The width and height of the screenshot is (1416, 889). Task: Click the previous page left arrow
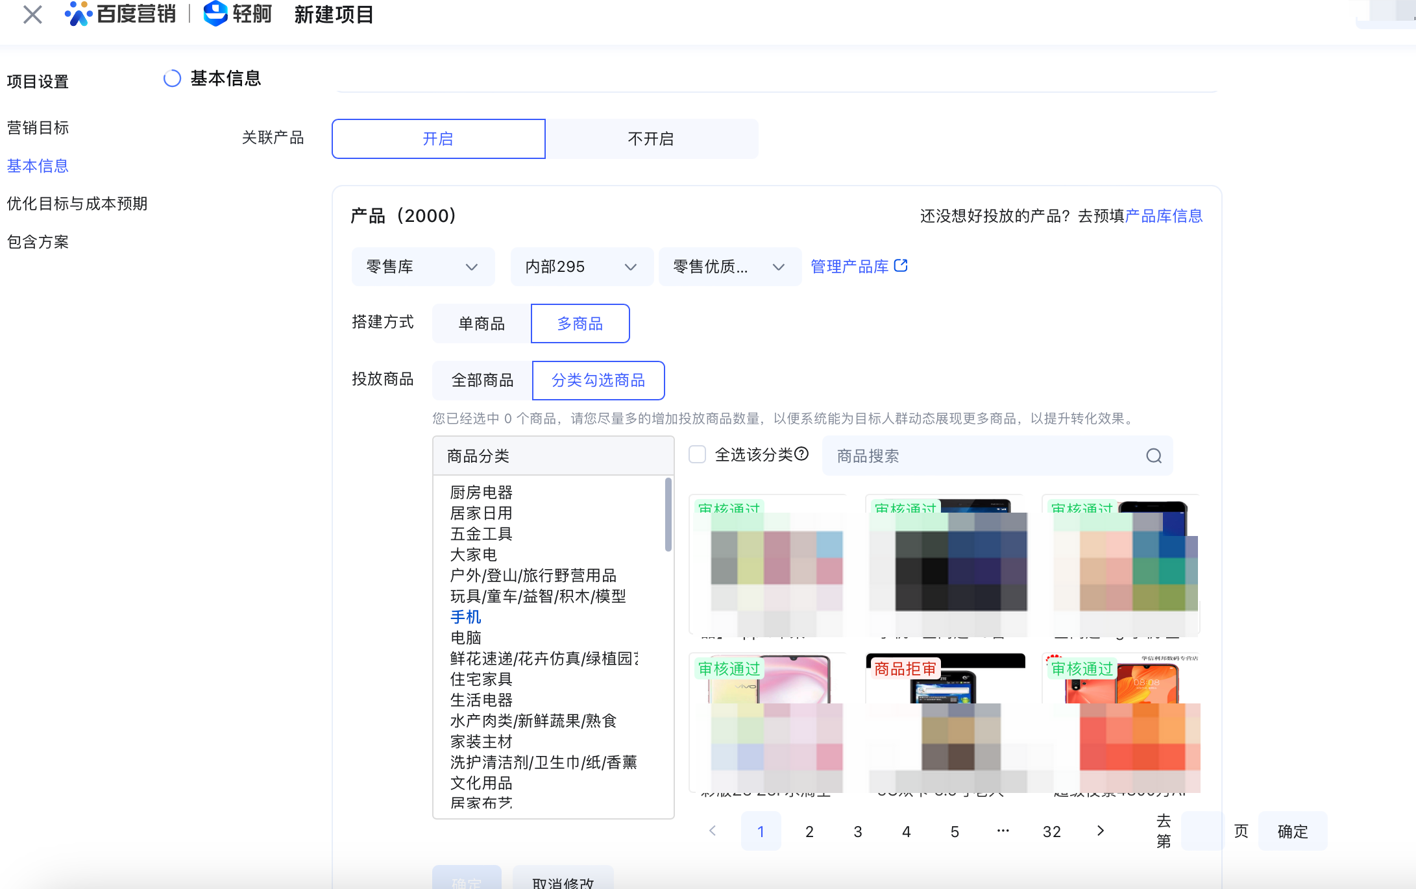tap(713, 831)
